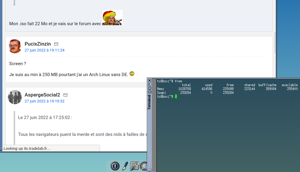Screen dimensions: 300x172
Task: Click the Mem total value 1028768
Action: click(x=185, y=89)
